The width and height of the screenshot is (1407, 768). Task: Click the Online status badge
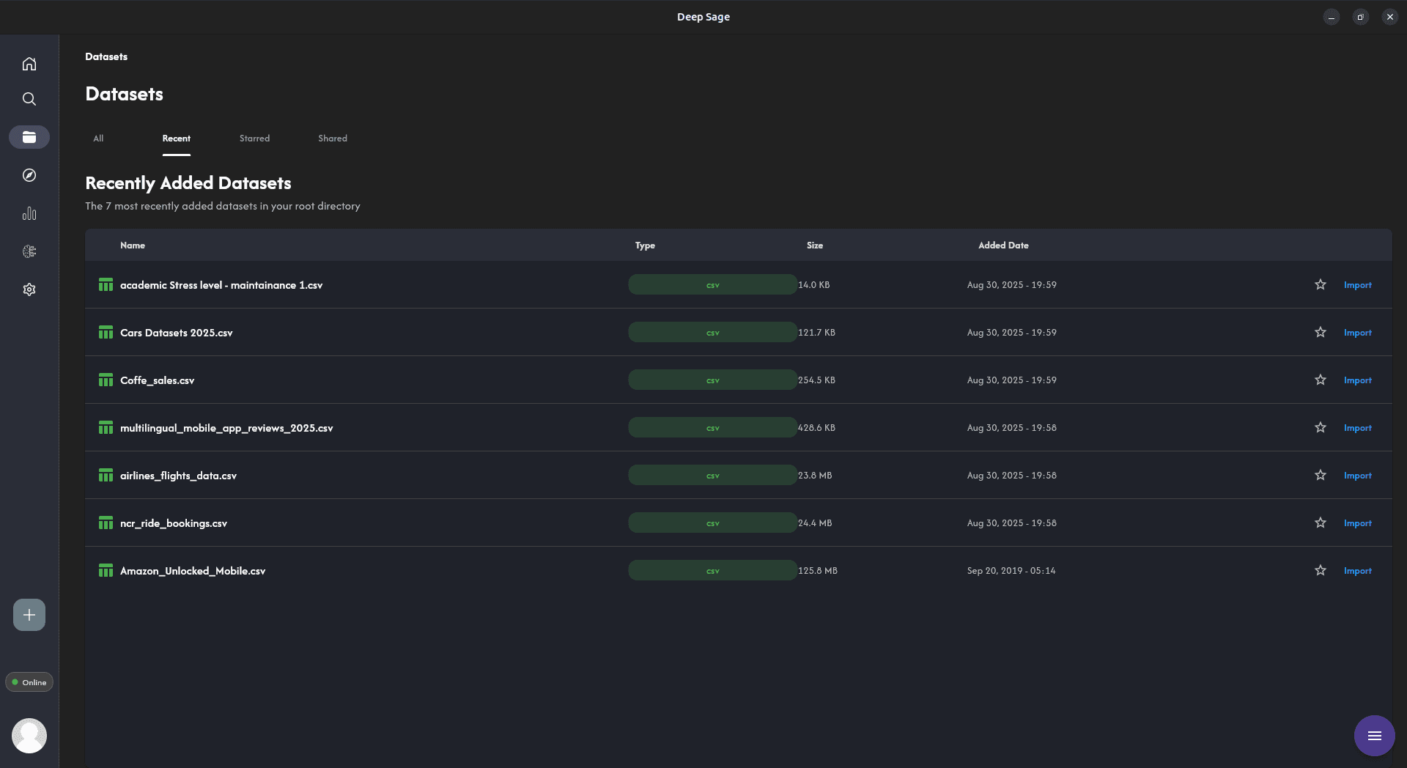[x=29, y=682]
